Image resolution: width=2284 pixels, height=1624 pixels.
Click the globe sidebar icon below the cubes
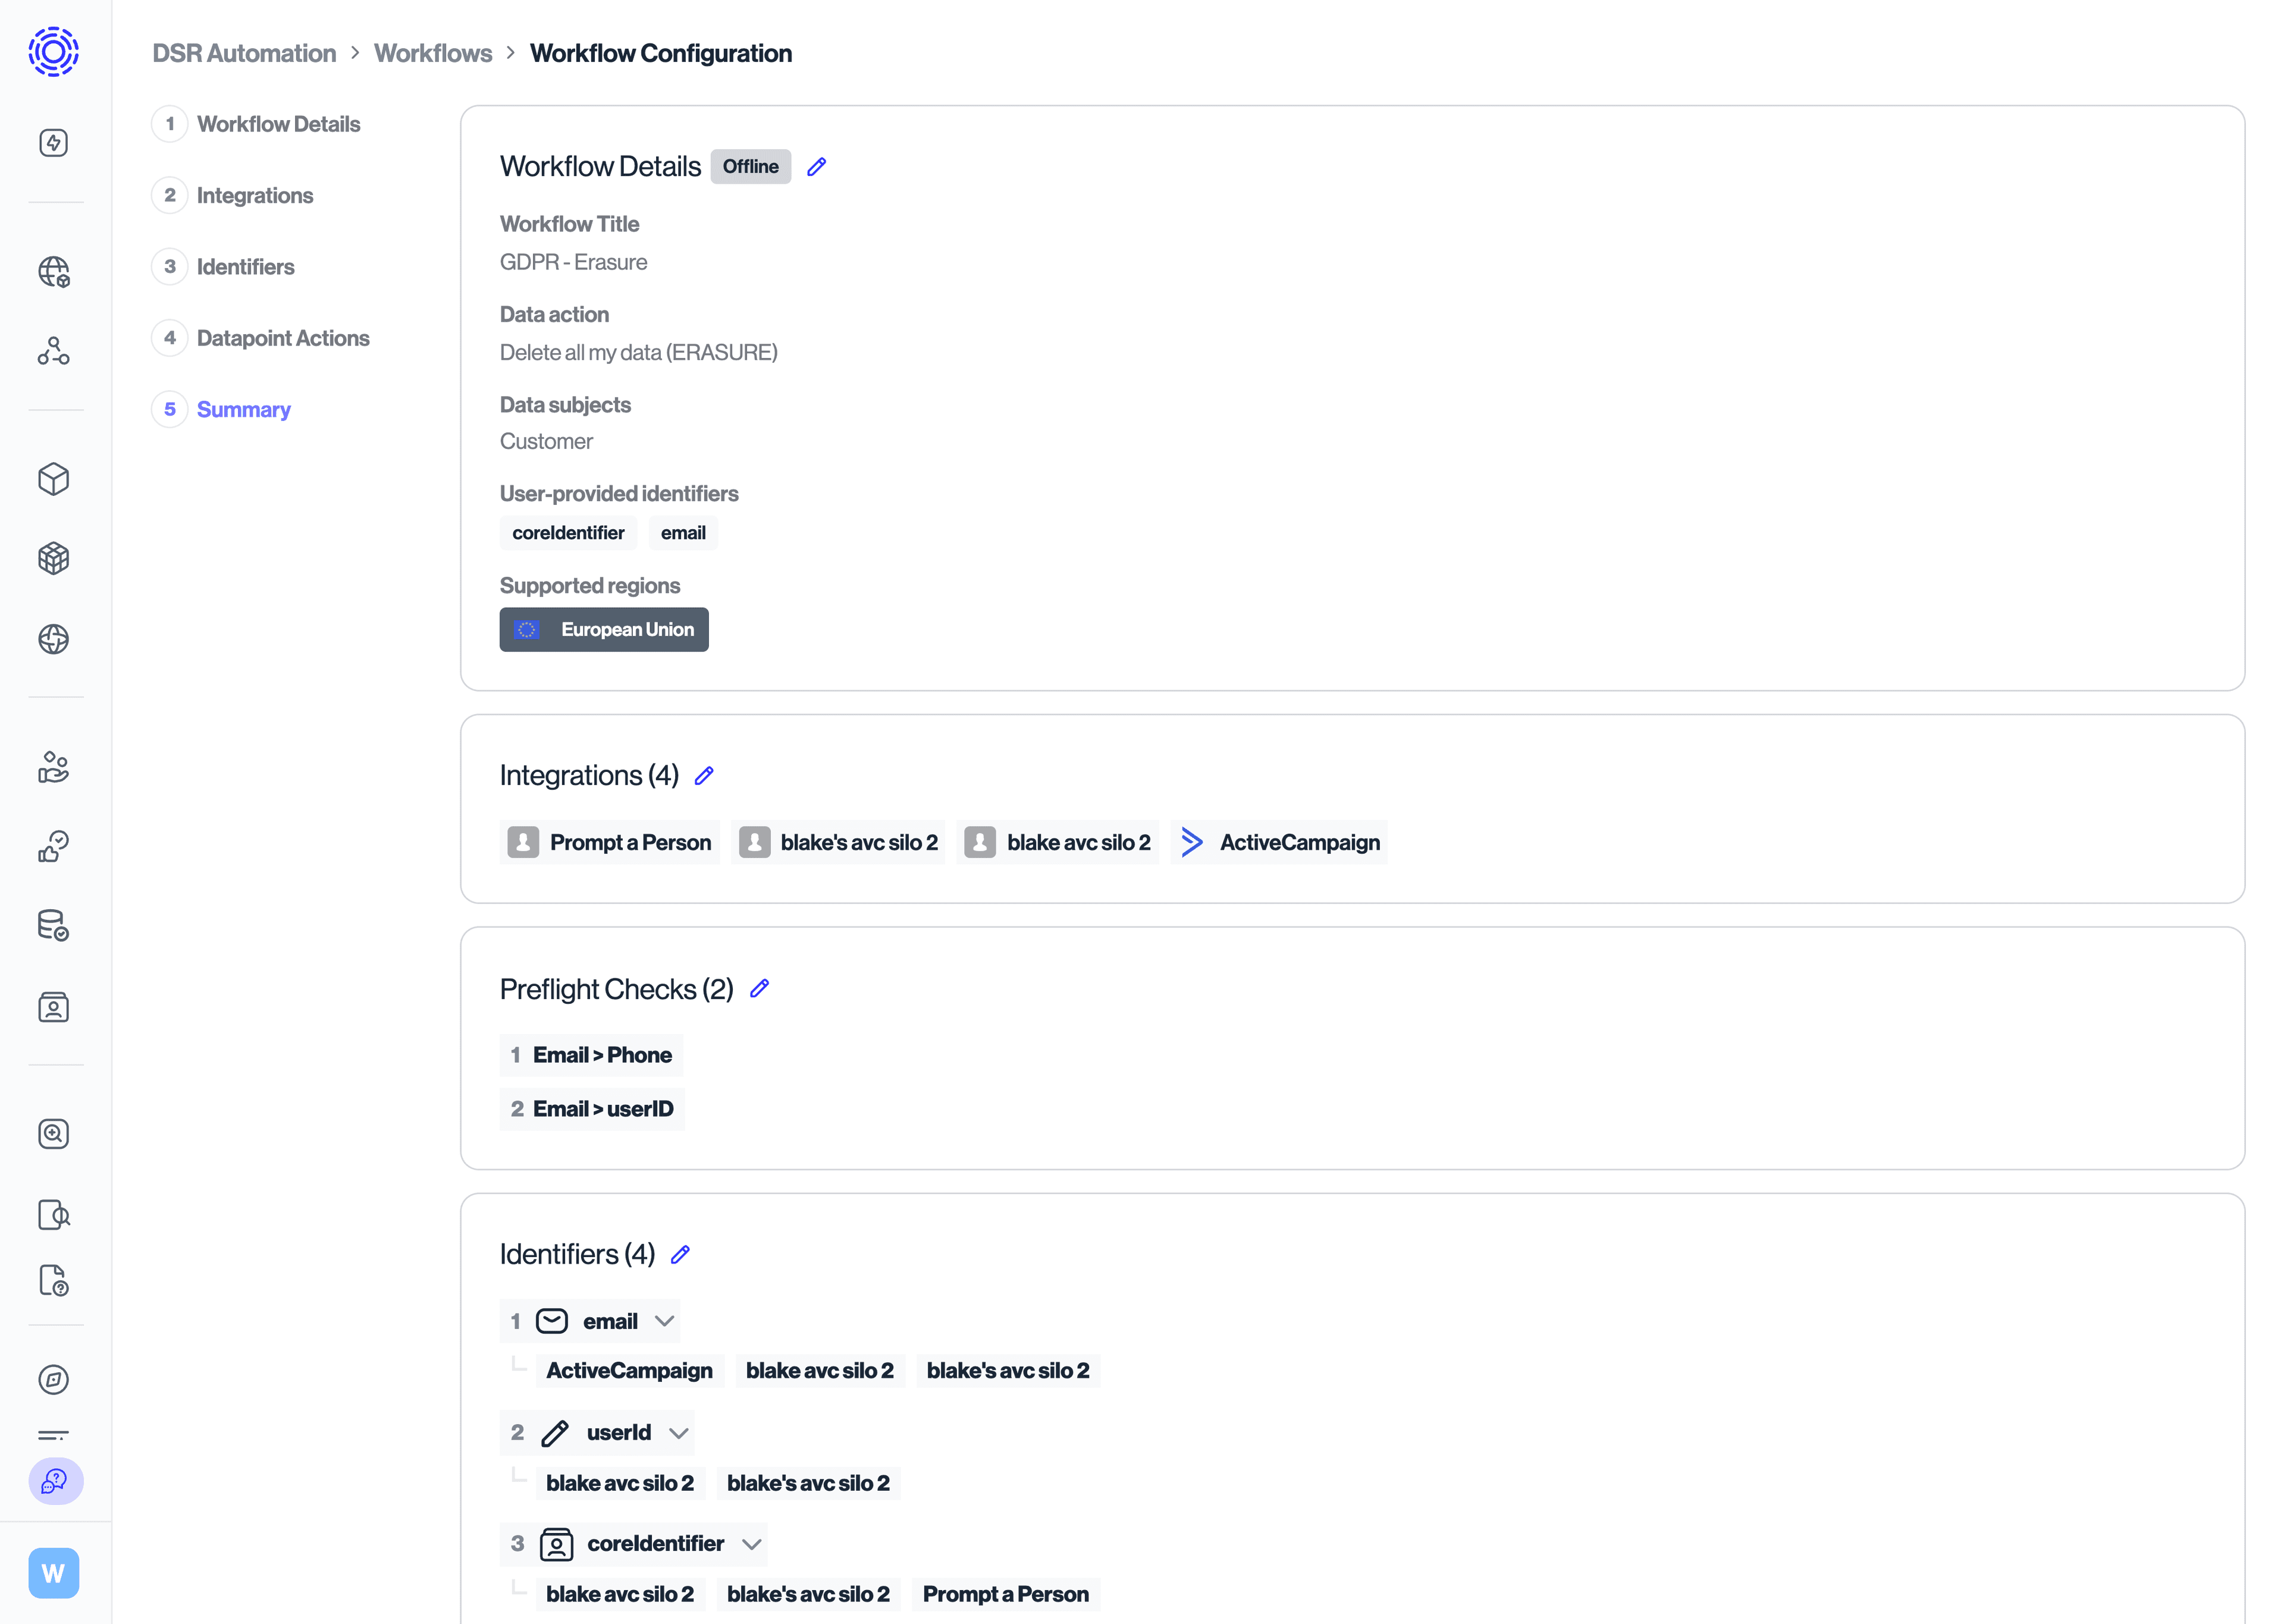pos(54,639)
